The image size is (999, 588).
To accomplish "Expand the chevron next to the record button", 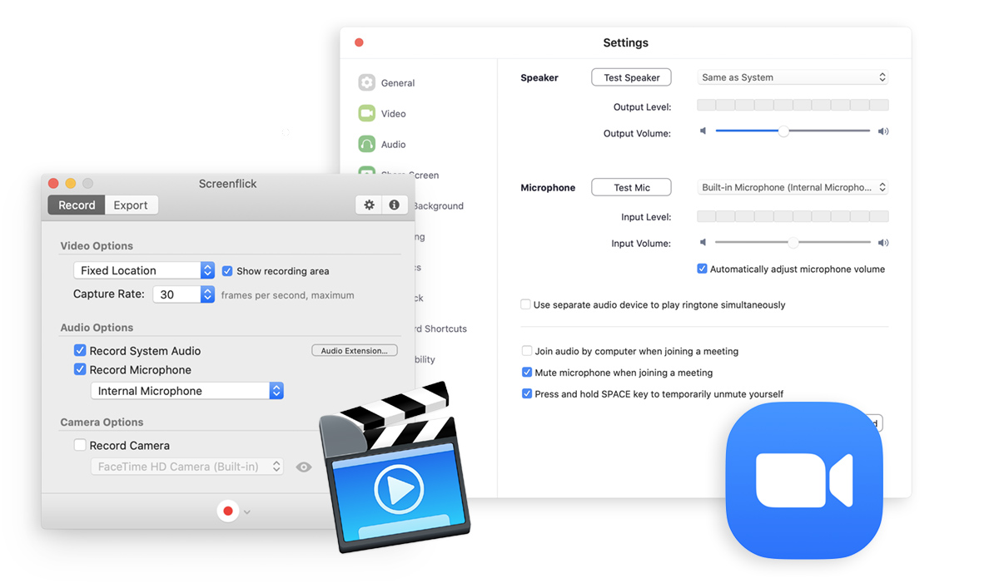I will (247, 511).
